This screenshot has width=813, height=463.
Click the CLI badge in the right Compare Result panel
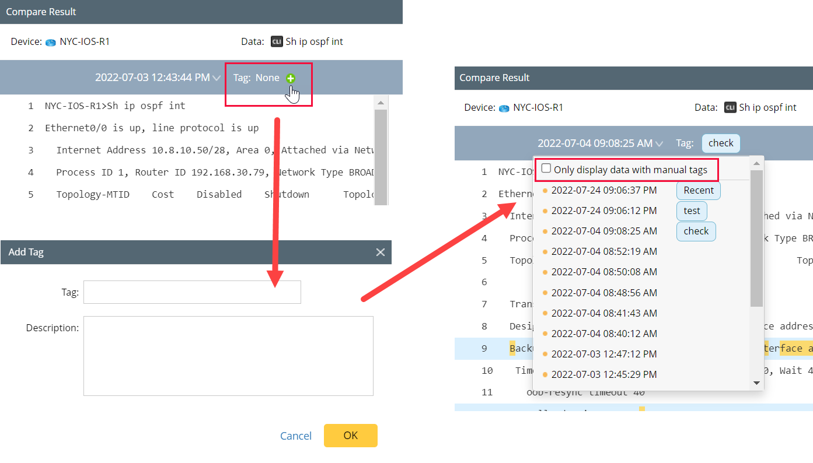click(731, 107)
